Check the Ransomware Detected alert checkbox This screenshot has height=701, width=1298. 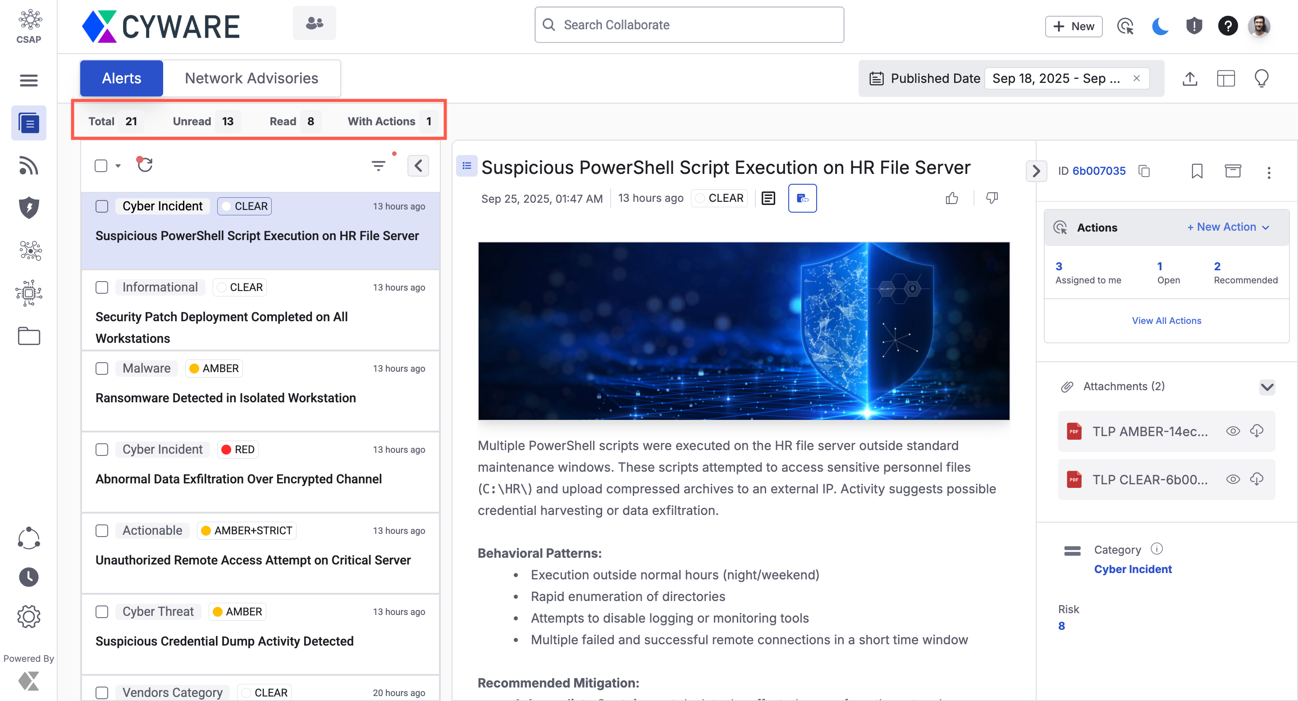coord(102,368)
